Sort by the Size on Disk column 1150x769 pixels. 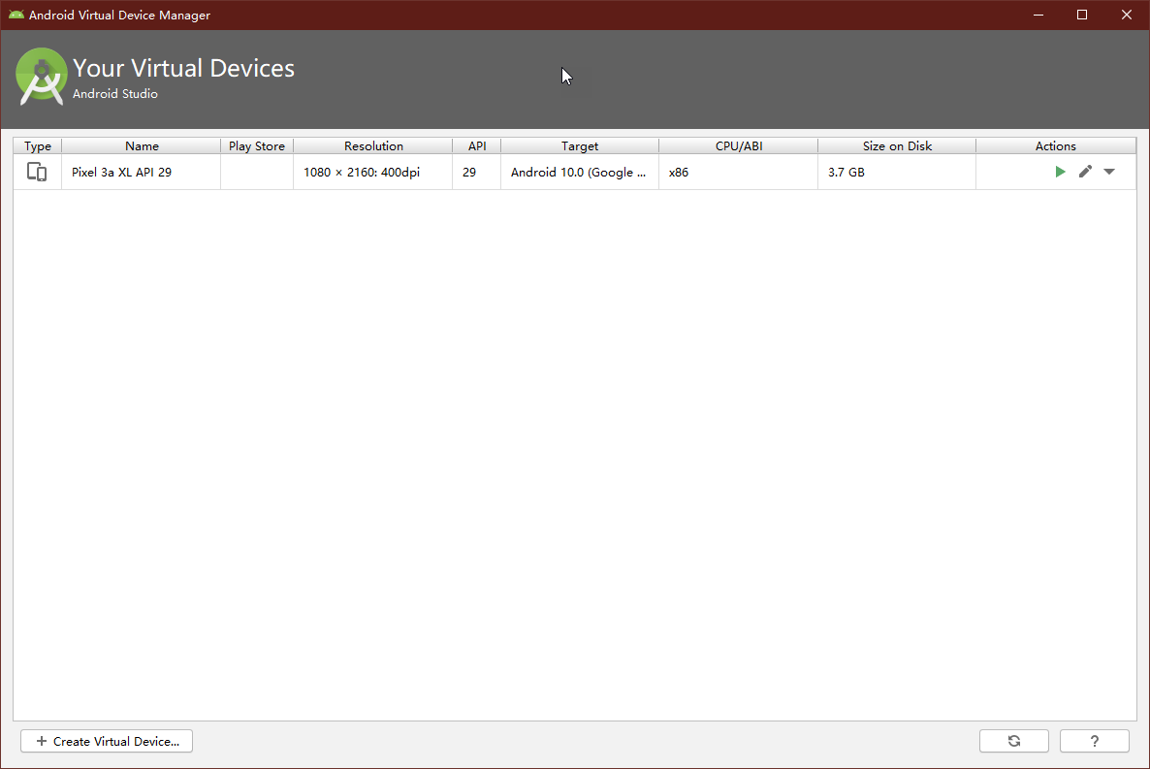(x=896, y=145)
